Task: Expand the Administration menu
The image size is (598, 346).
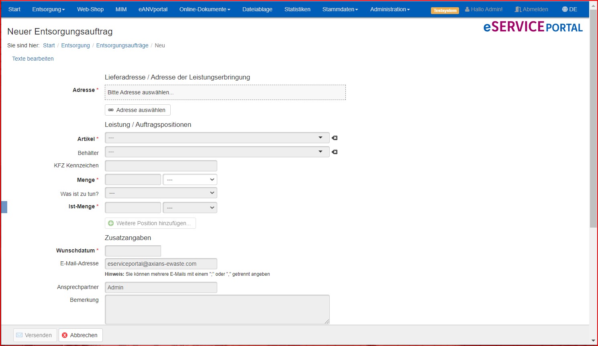Action: tap(390, 9)
